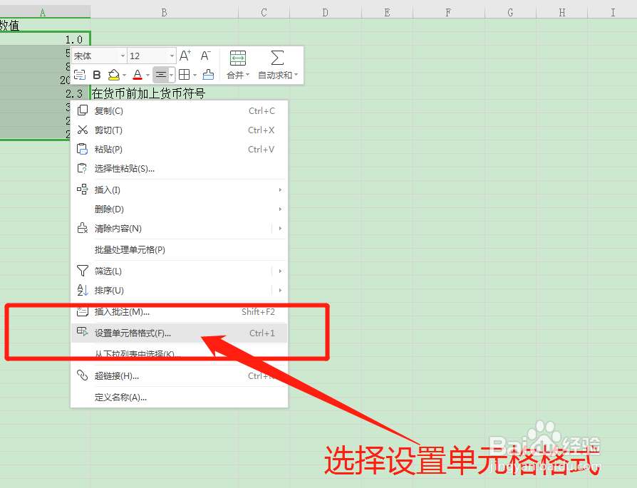Click the red font color icon
Image resolution: width=637 pixels, height=488 pixels.
pyautogui.click(x=137, y=75)
